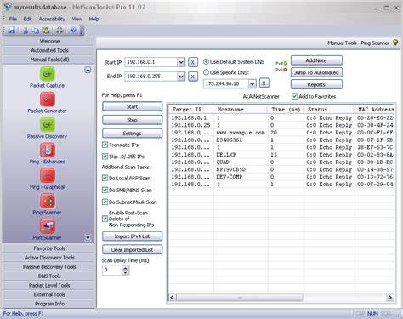Expand the End IP dropdown

coord(181,77)
